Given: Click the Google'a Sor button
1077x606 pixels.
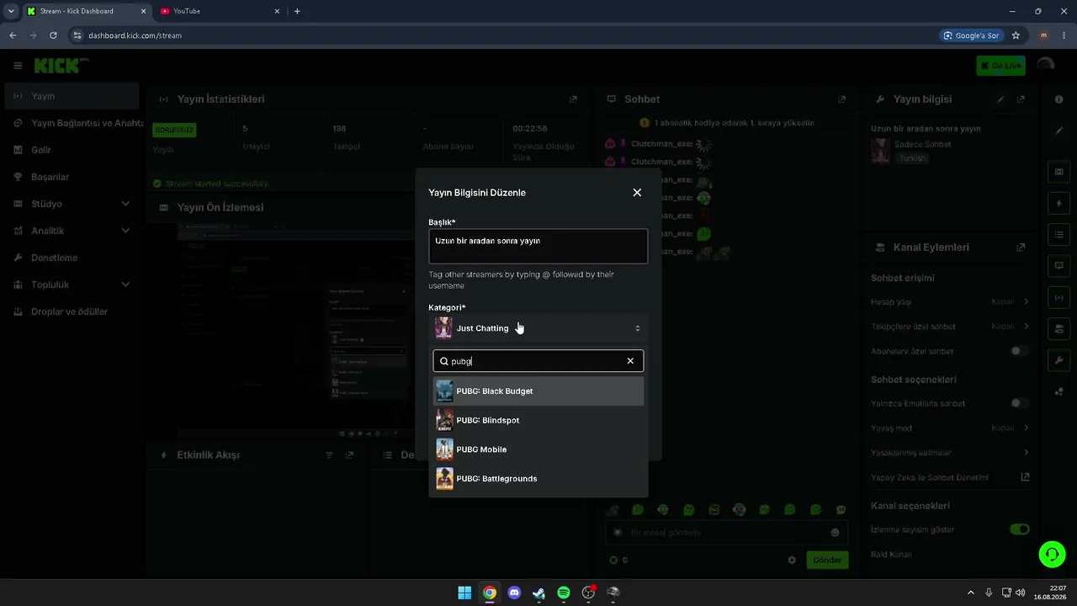Looking at the screenshot, I should [x=972, y=35].
